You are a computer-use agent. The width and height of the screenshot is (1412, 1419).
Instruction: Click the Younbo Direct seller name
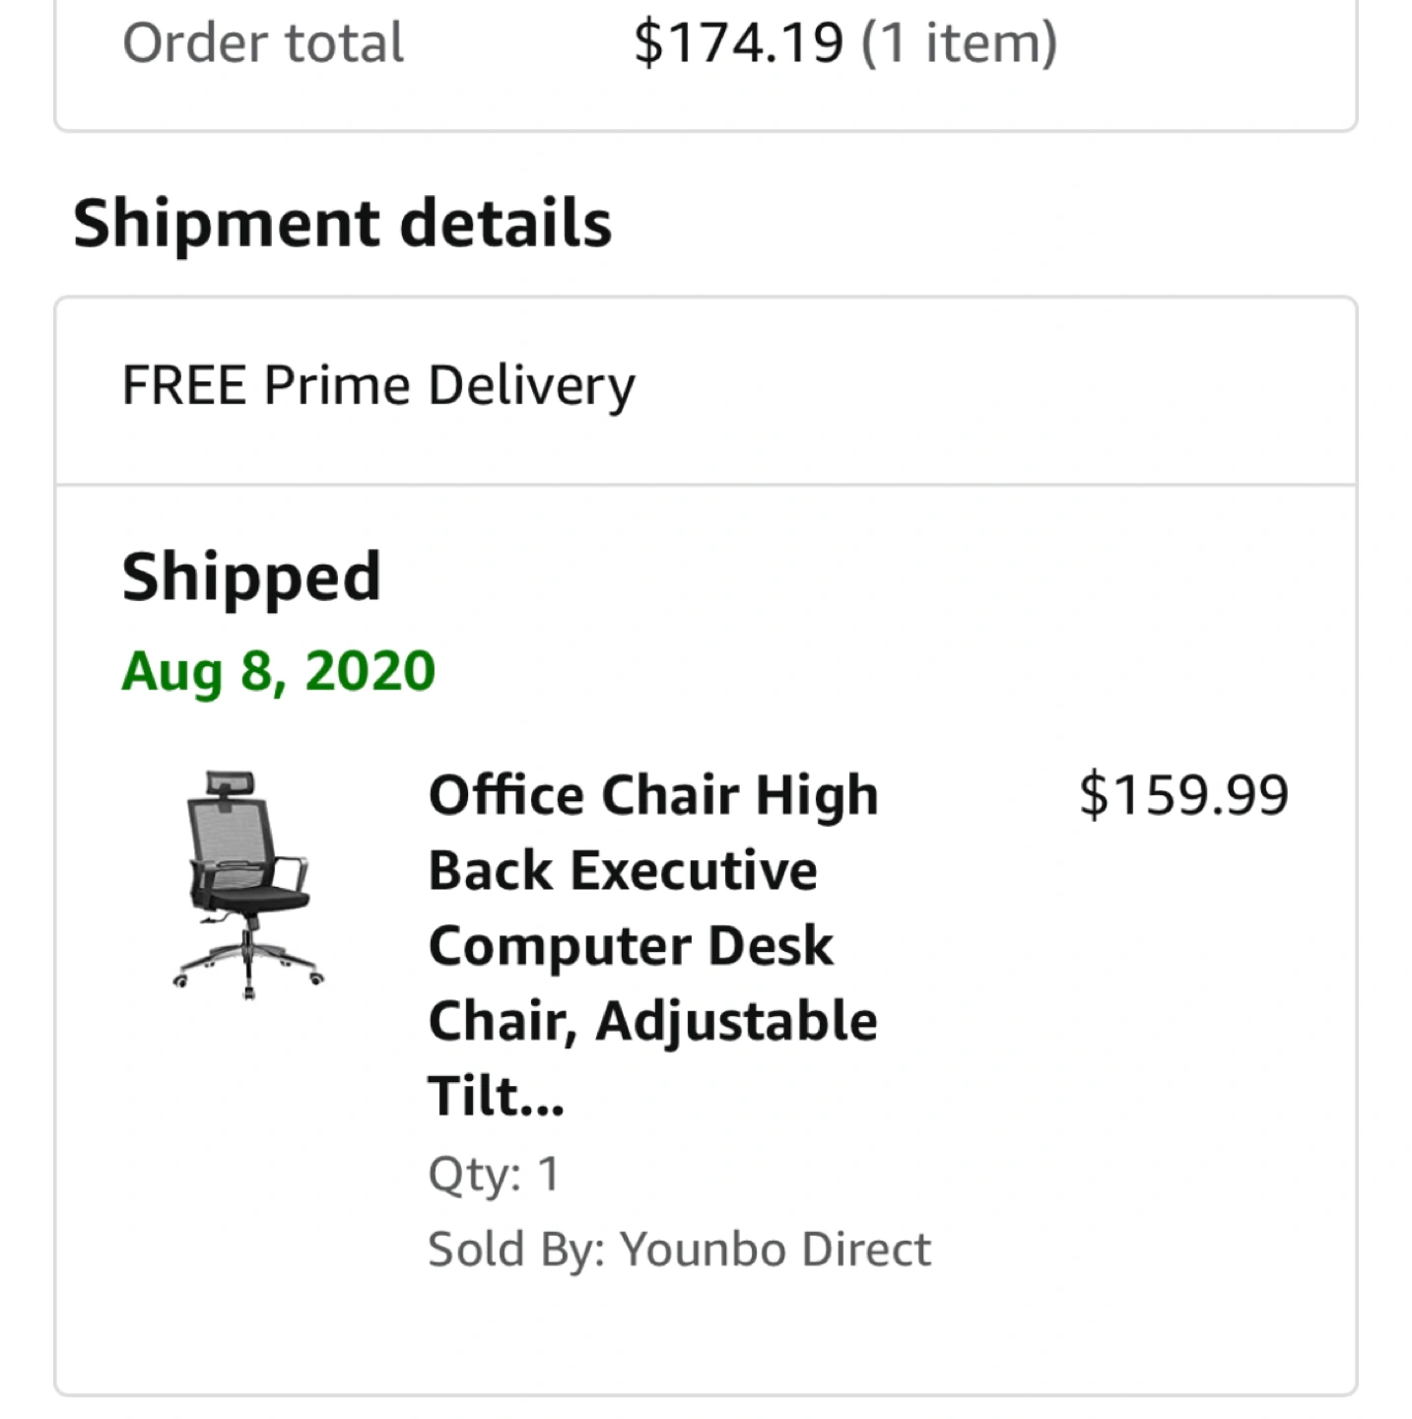tap(774, 1250)
